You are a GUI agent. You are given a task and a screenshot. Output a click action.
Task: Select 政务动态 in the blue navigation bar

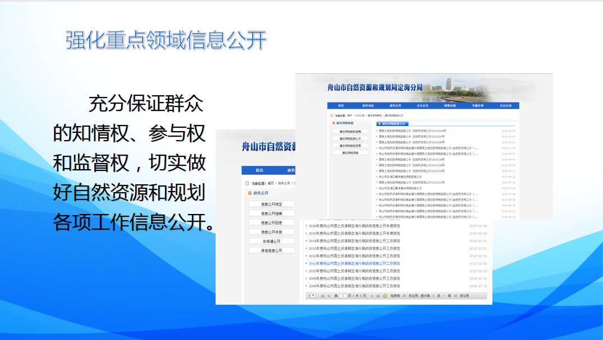(368, 105)
